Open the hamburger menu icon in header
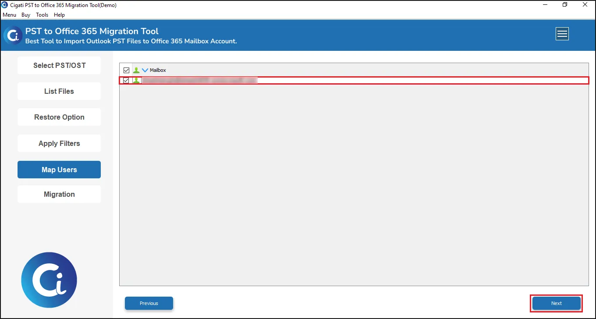The image size is (596, 319). click(562, 34)
